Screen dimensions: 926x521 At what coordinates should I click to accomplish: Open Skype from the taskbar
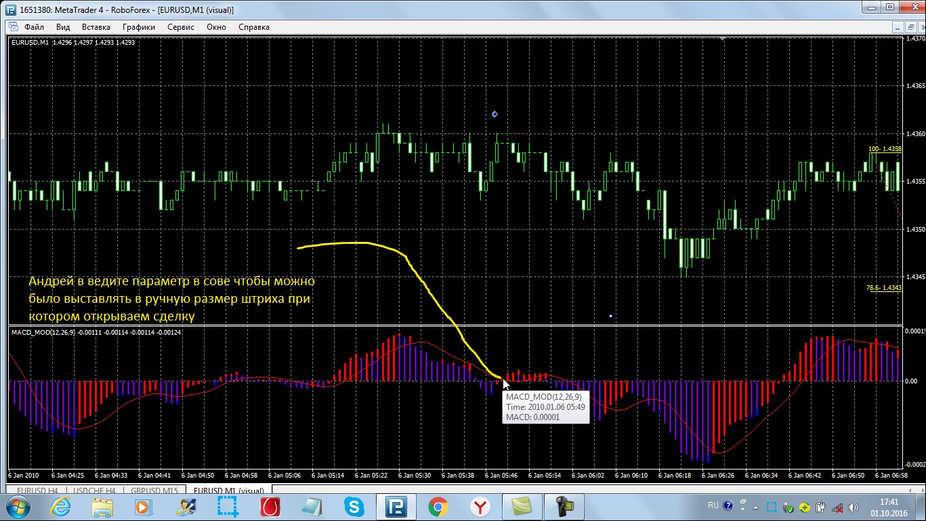[x=354, y=506]
